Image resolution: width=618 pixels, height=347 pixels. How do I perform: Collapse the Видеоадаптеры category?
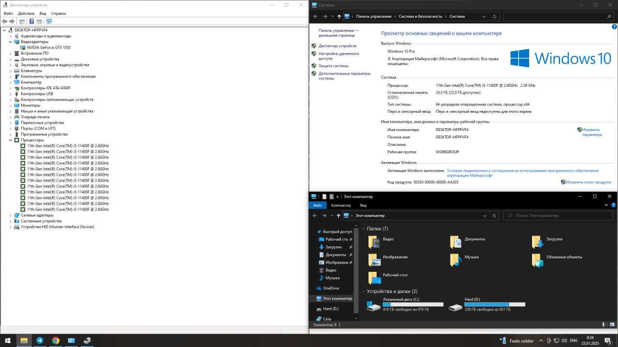pos(11,41)
